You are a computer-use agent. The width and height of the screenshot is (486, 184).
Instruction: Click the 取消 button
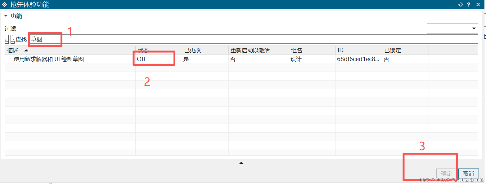(x=469, y=174)
